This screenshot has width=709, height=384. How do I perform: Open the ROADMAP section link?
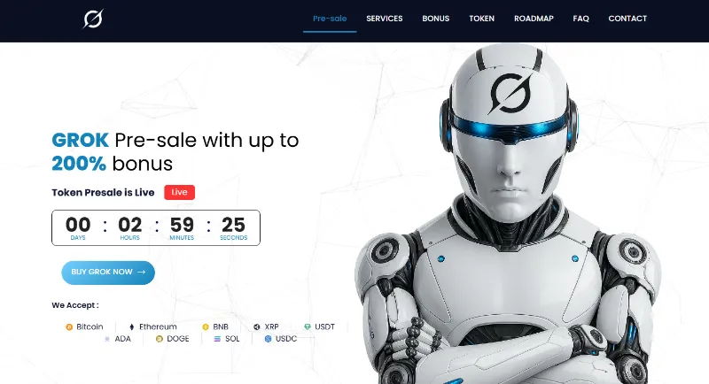534,19
